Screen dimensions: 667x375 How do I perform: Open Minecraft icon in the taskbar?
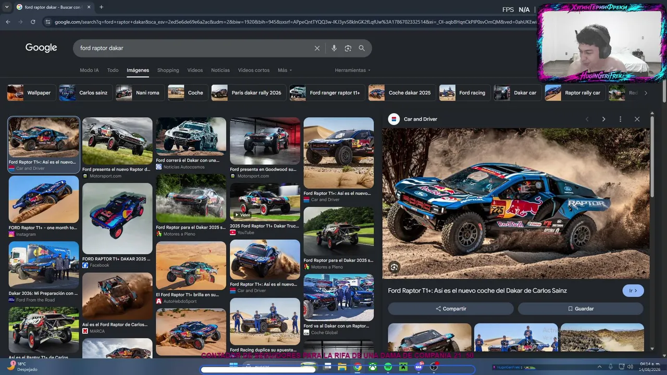403,367
